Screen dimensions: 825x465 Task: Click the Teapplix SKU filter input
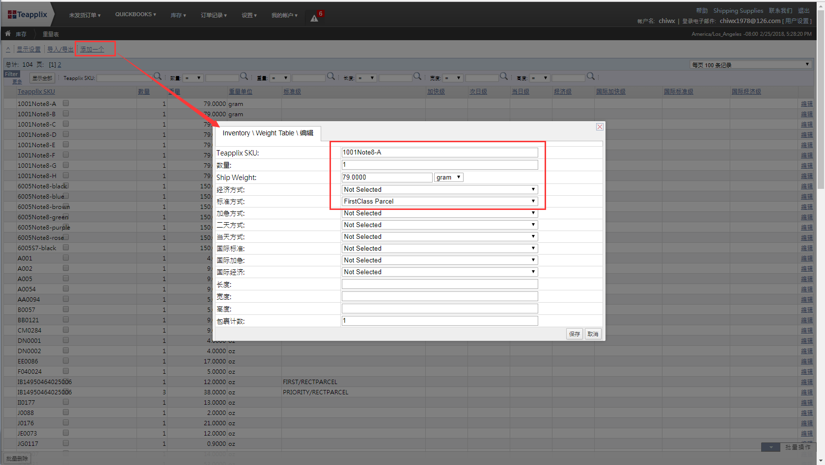pyautogui.click(x=125, y=78)
